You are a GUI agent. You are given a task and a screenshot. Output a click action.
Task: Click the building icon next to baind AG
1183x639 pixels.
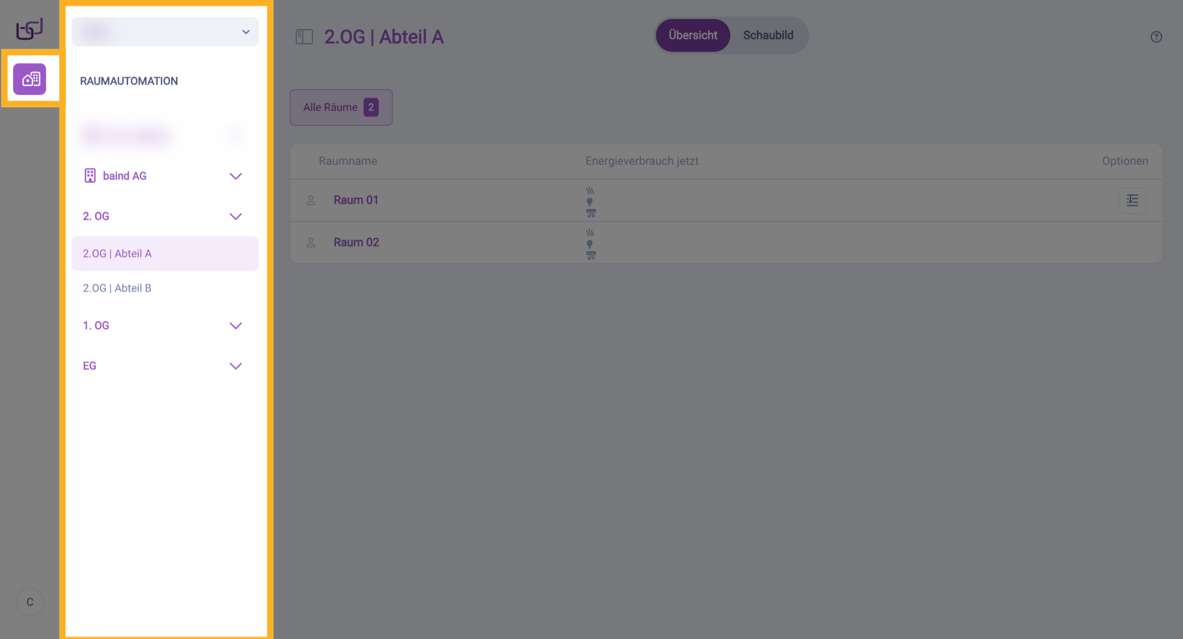[x=90, y=176]
